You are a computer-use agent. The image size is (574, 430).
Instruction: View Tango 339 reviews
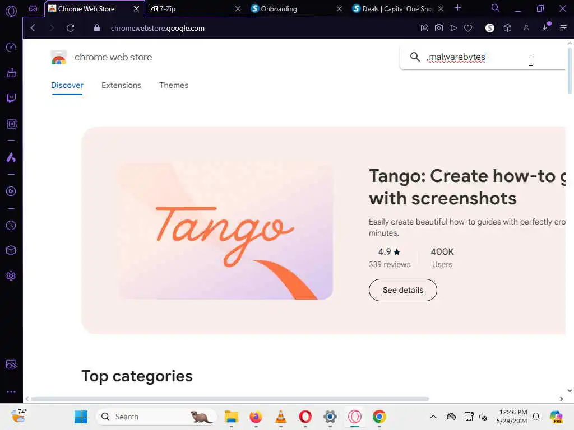coord(390,264)
